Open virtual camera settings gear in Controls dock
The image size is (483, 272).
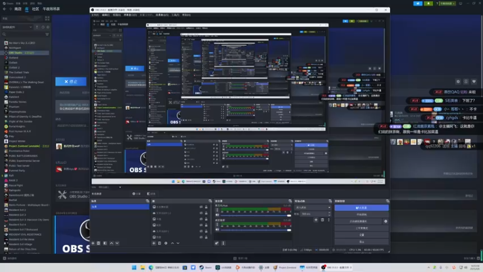tap(386, 221)
